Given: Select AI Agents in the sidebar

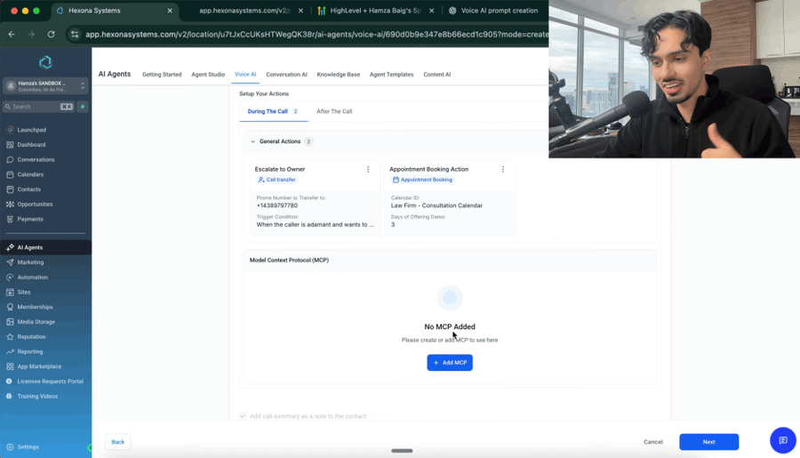Looking at the screenshot, I should [x=45, y=247].
